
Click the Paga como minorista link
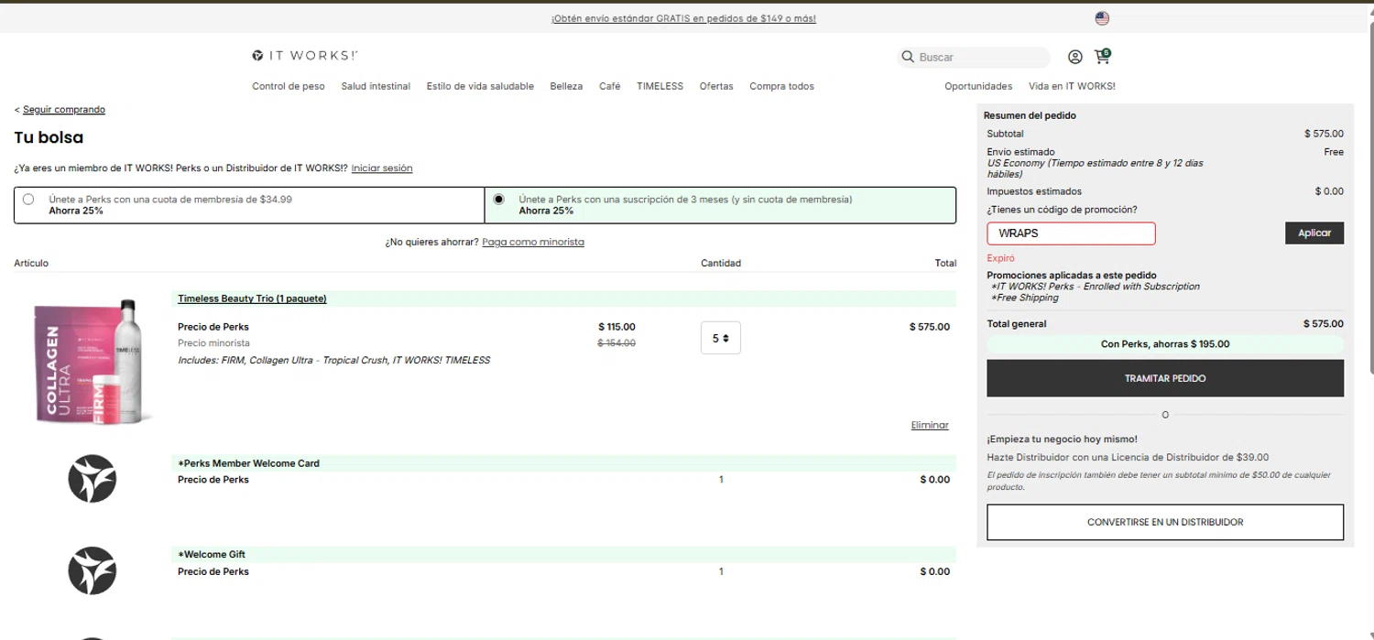coord(533,242)
